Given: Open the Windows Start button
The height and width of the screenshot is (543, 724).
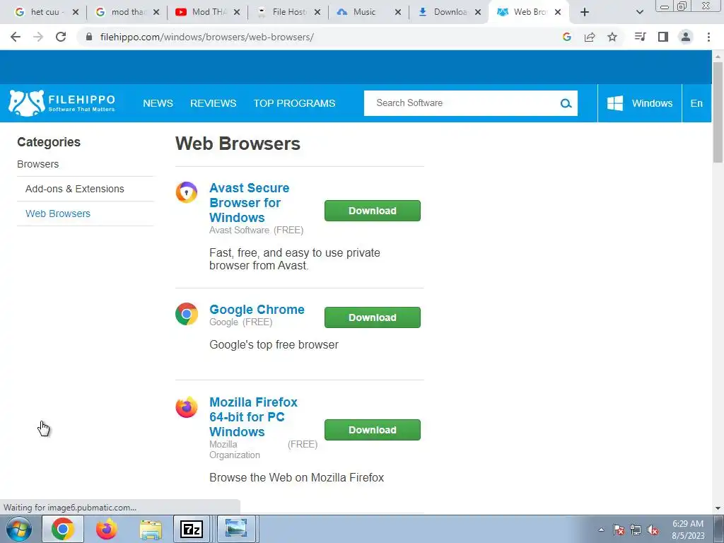Looking at the screenshot, I should tap(19, 529).
